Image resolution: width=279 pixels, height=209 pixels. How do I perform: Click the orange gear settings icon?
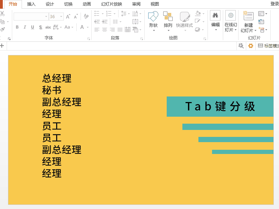250,46
